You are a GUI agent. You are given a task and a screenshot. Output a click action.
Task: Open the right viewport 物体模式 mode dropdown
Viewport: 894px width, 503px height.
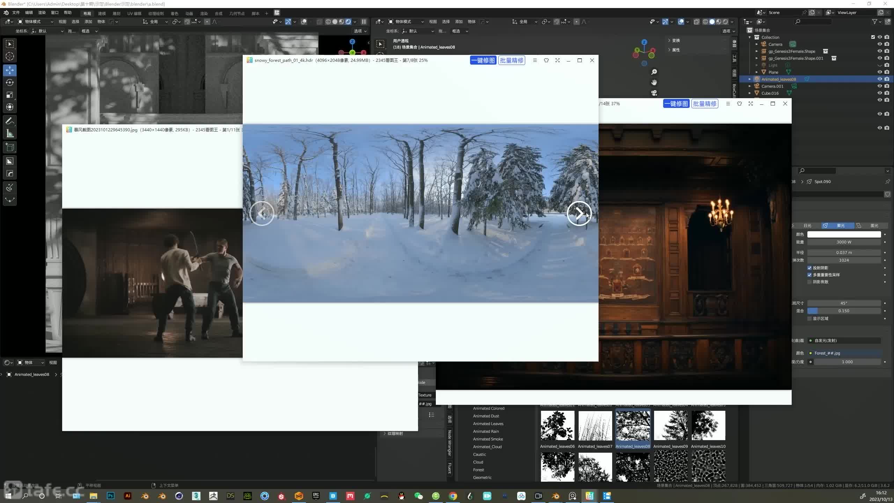(406, 22)
